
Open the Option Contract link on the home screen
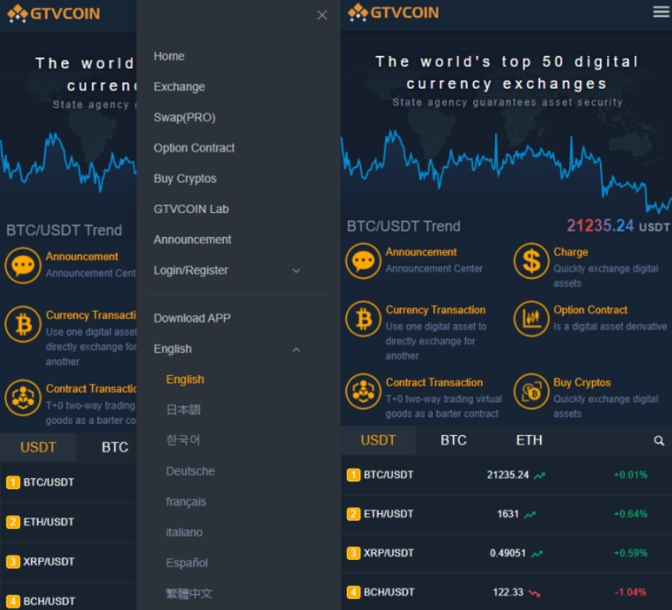coord(590,310)
